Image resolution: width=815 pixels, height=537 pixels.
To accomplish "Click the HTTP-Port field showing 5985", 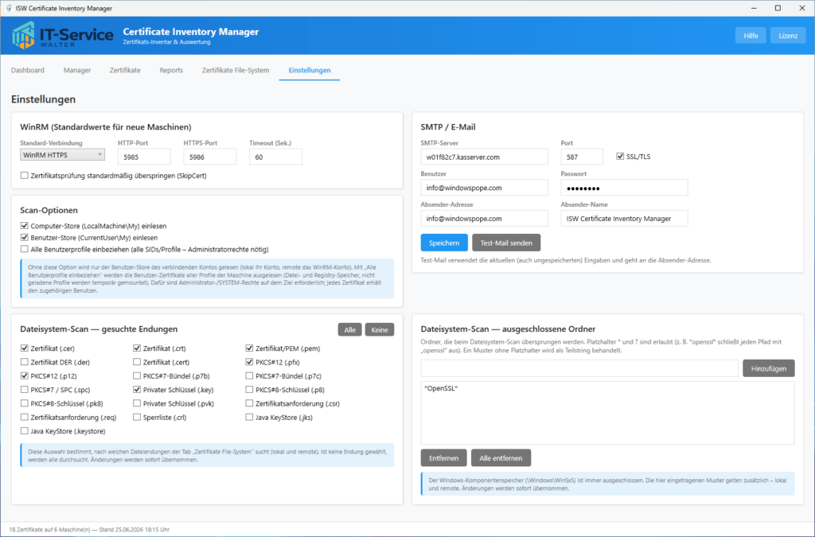I will pyautogui.click(x=144, y=157).
